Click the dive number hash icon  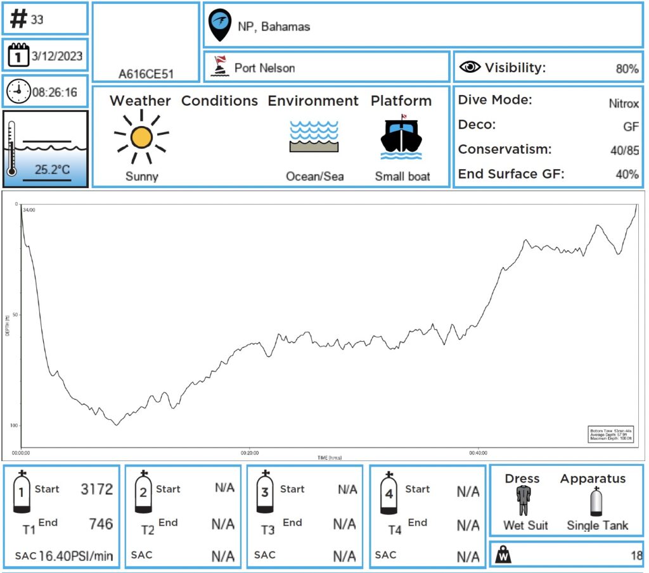click(19, 19)
